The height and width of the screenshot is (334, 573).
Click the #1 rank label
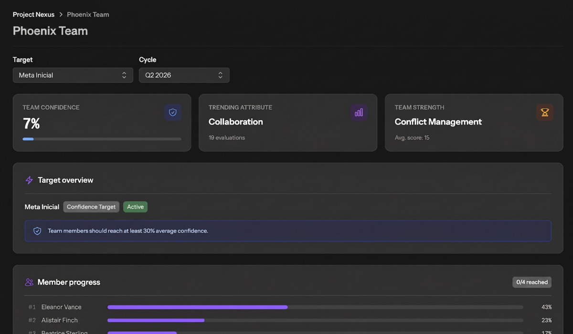pos(32,307)
